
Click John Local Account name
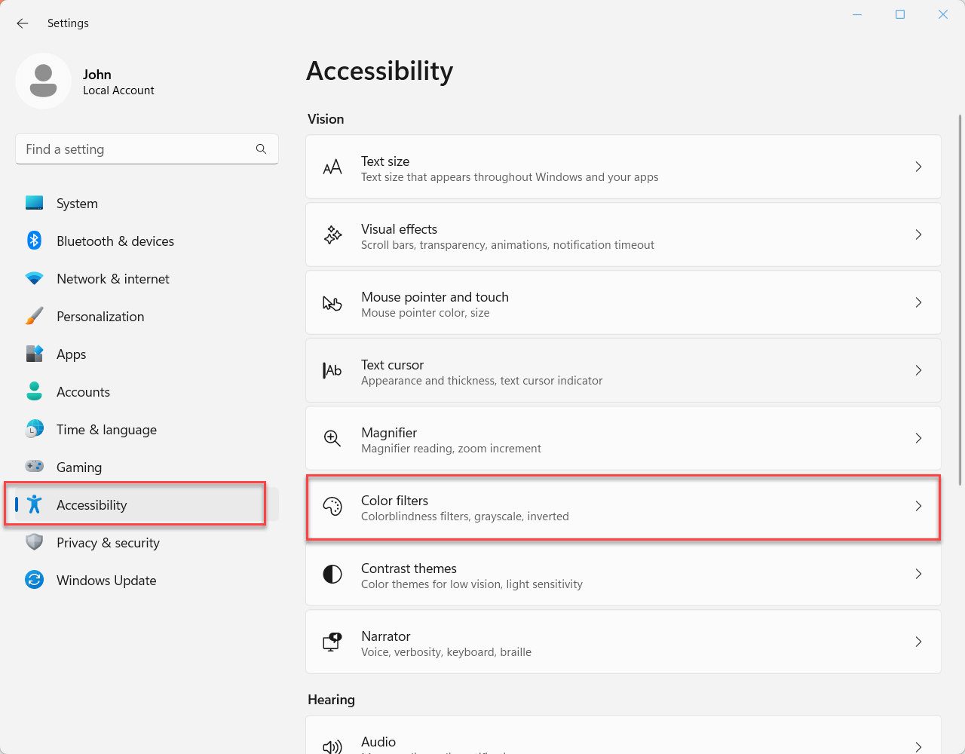click(118, 81)
